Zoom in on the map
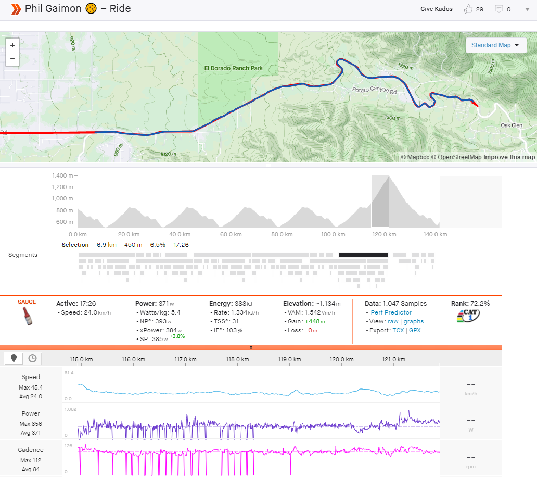Viewport: 537px width, 477px height. pos(12,45)
